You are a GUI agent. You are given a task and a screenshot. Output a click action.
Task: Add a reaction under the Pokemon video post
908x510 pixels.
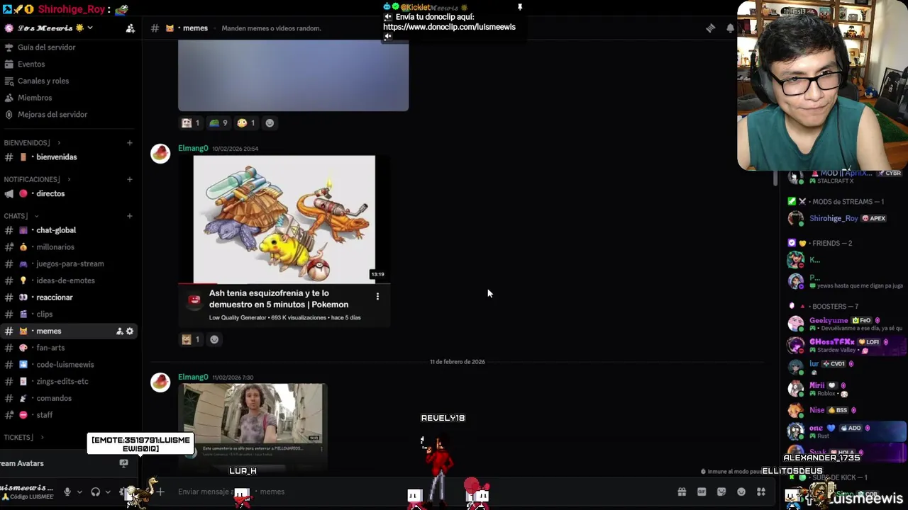(x=214, y=339)
